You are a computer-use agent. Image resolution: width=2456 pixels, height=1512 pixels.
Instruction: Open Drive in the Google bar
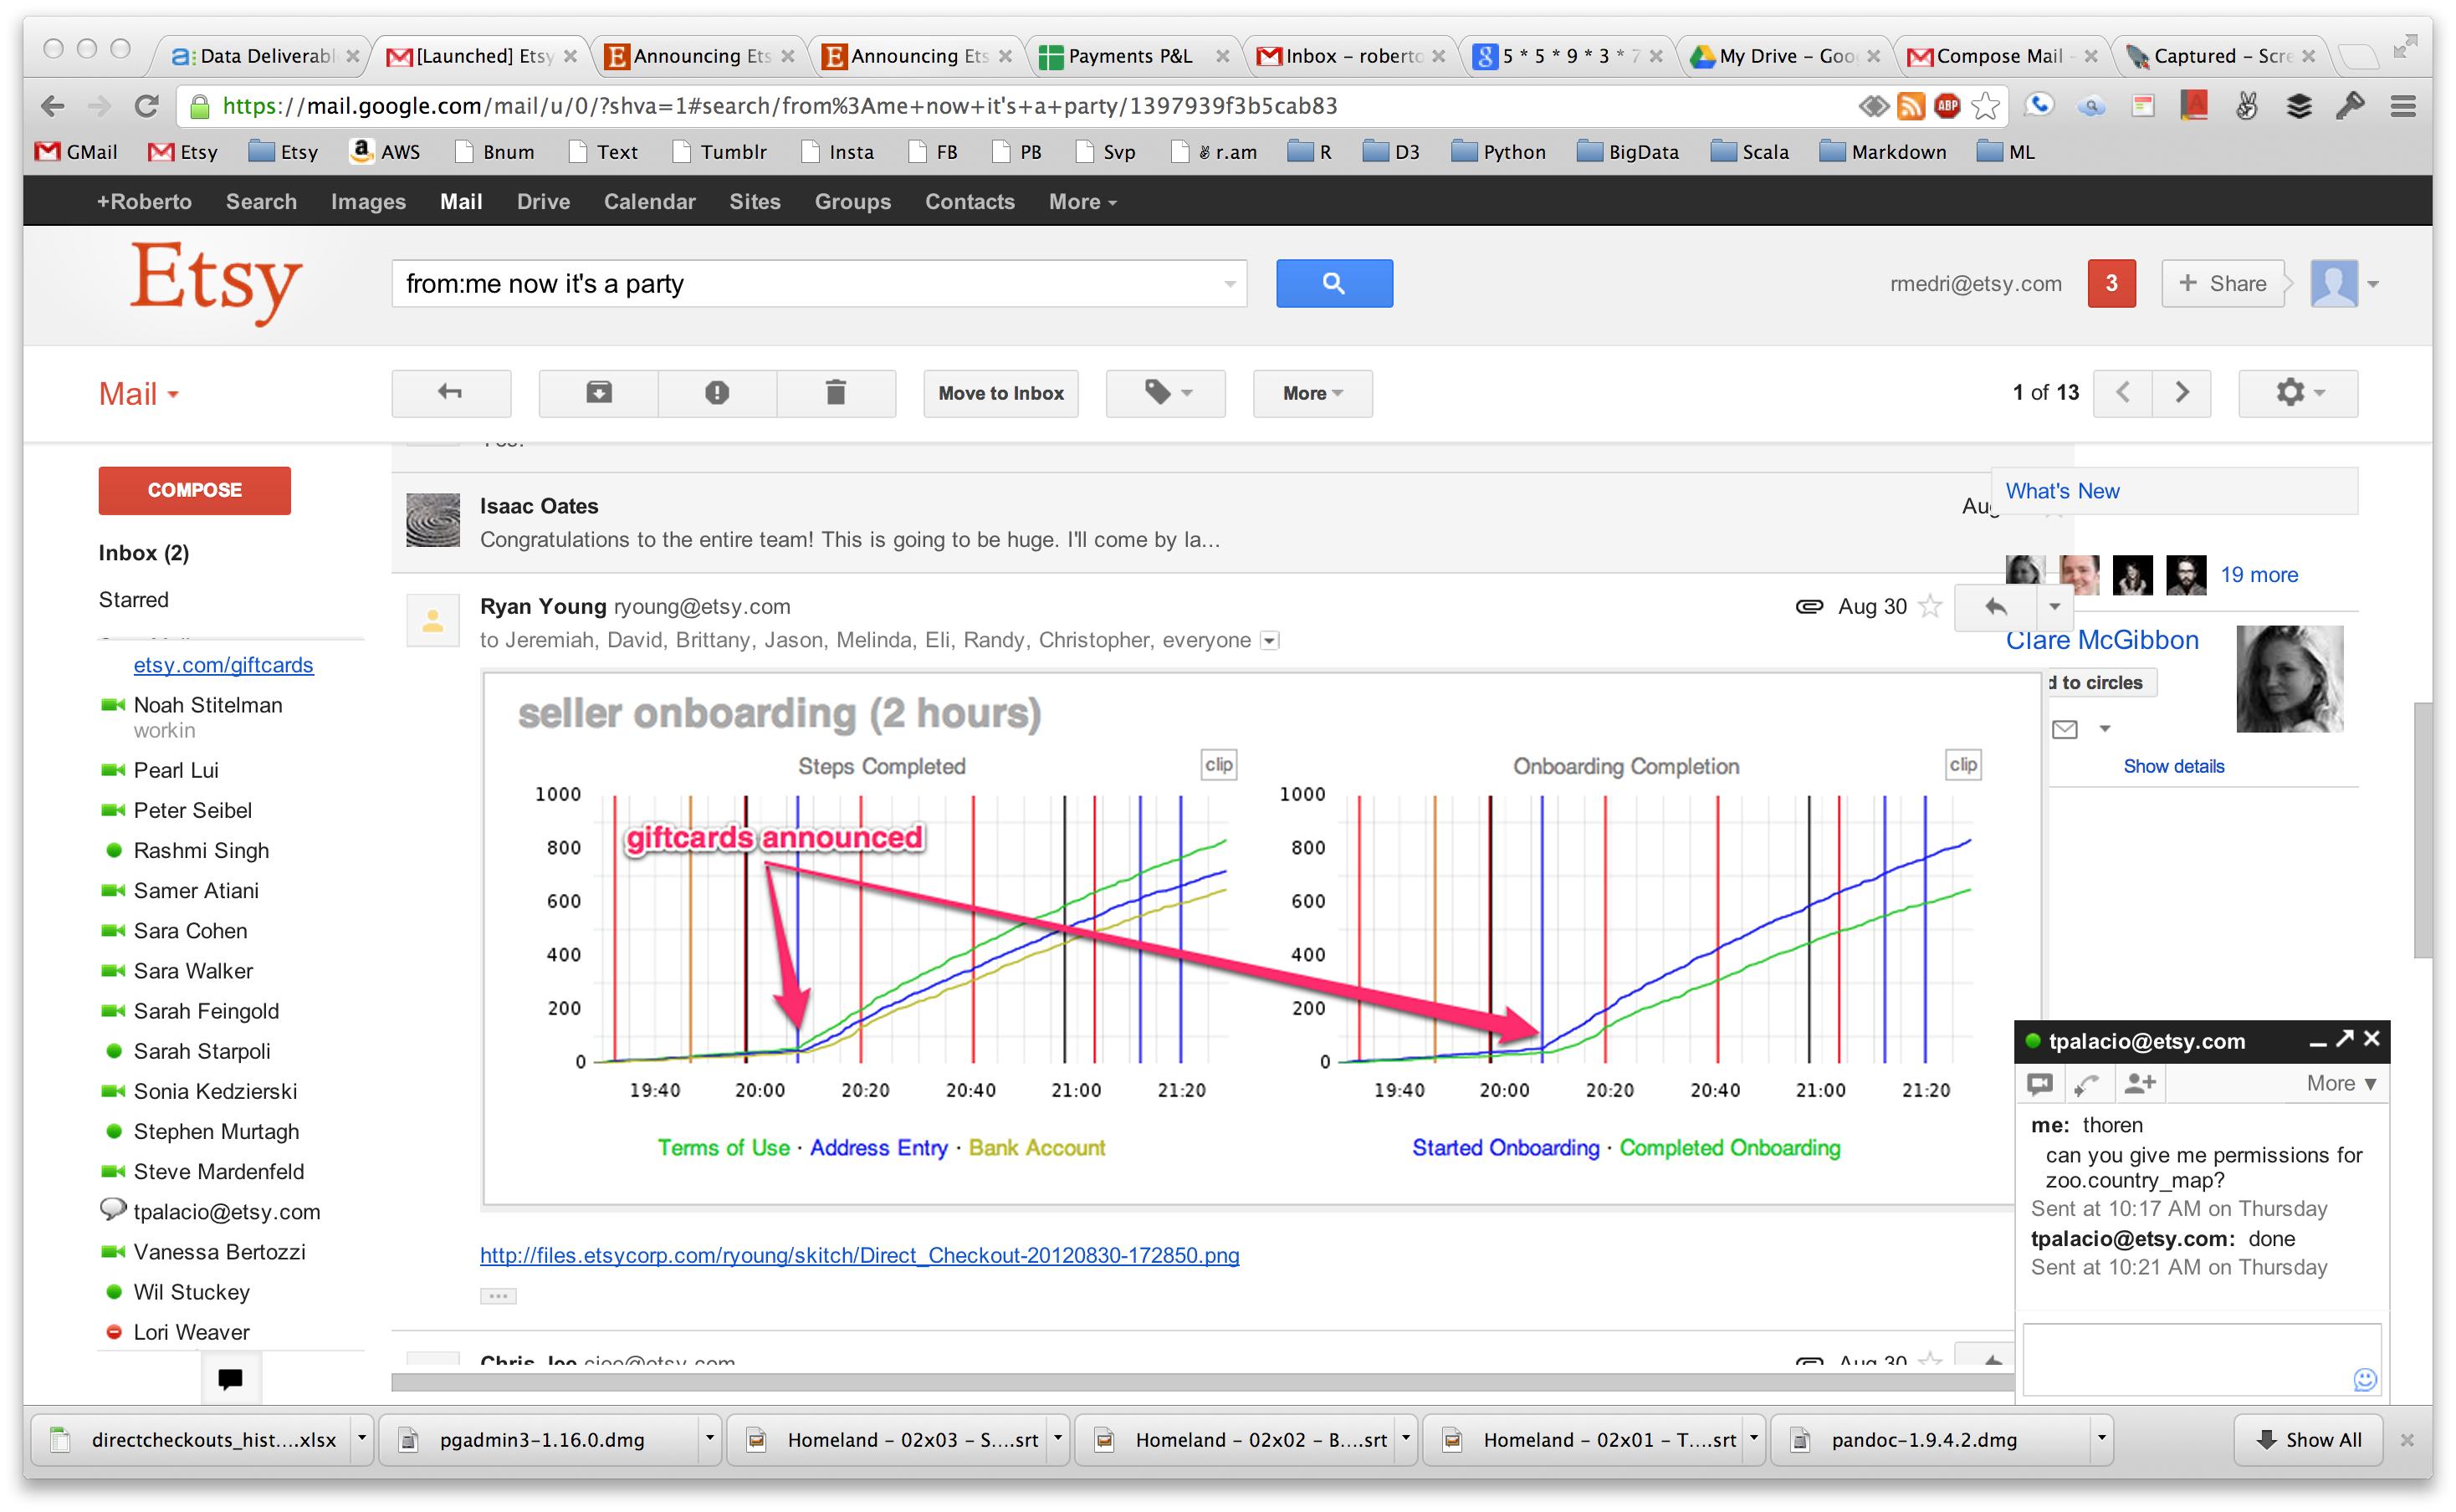543,202
